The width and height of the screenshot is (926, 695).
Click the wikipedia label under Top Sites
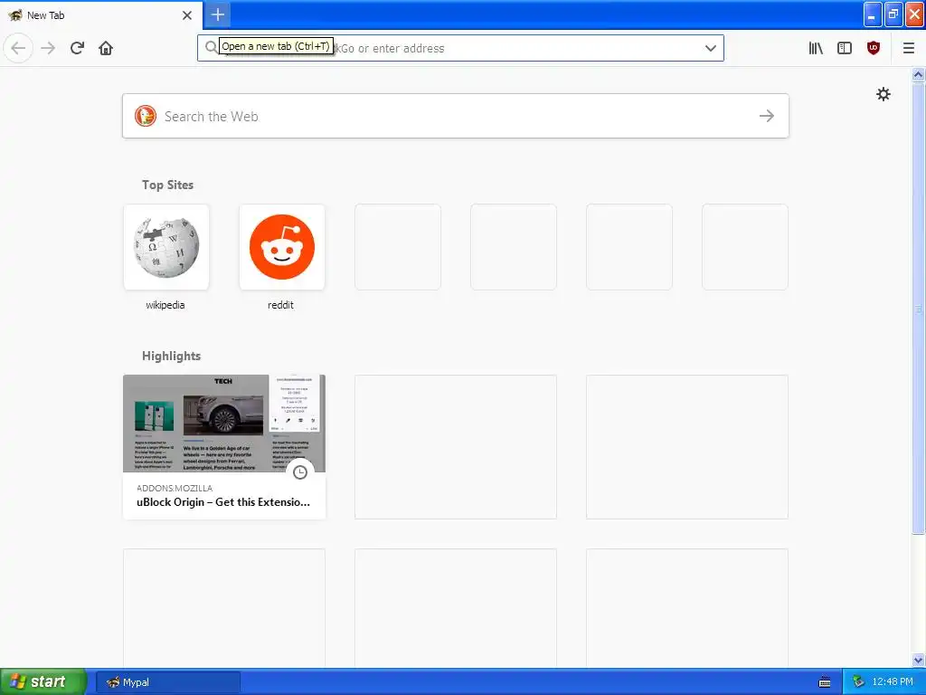click(x=165, y=305)
